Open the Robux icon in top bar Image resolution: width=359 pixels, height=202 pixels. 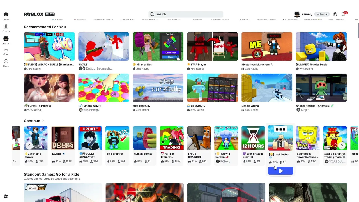click(335, 14)
